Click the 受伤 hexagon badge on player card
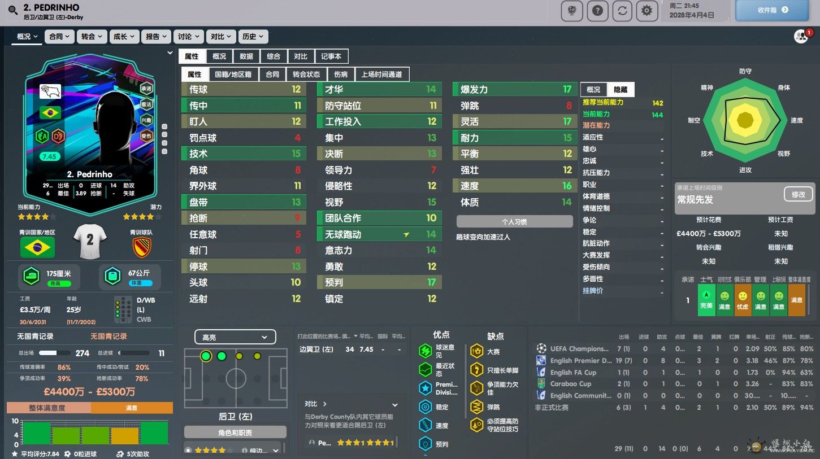 click(146, 136)
